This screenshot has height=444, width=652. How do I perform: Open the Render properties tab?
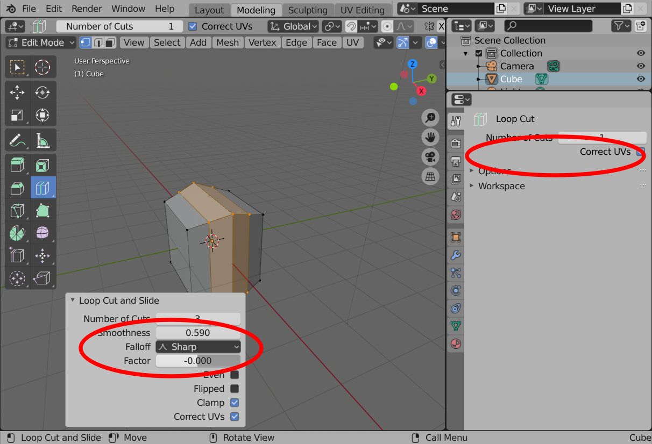click(x=456, y=144)
